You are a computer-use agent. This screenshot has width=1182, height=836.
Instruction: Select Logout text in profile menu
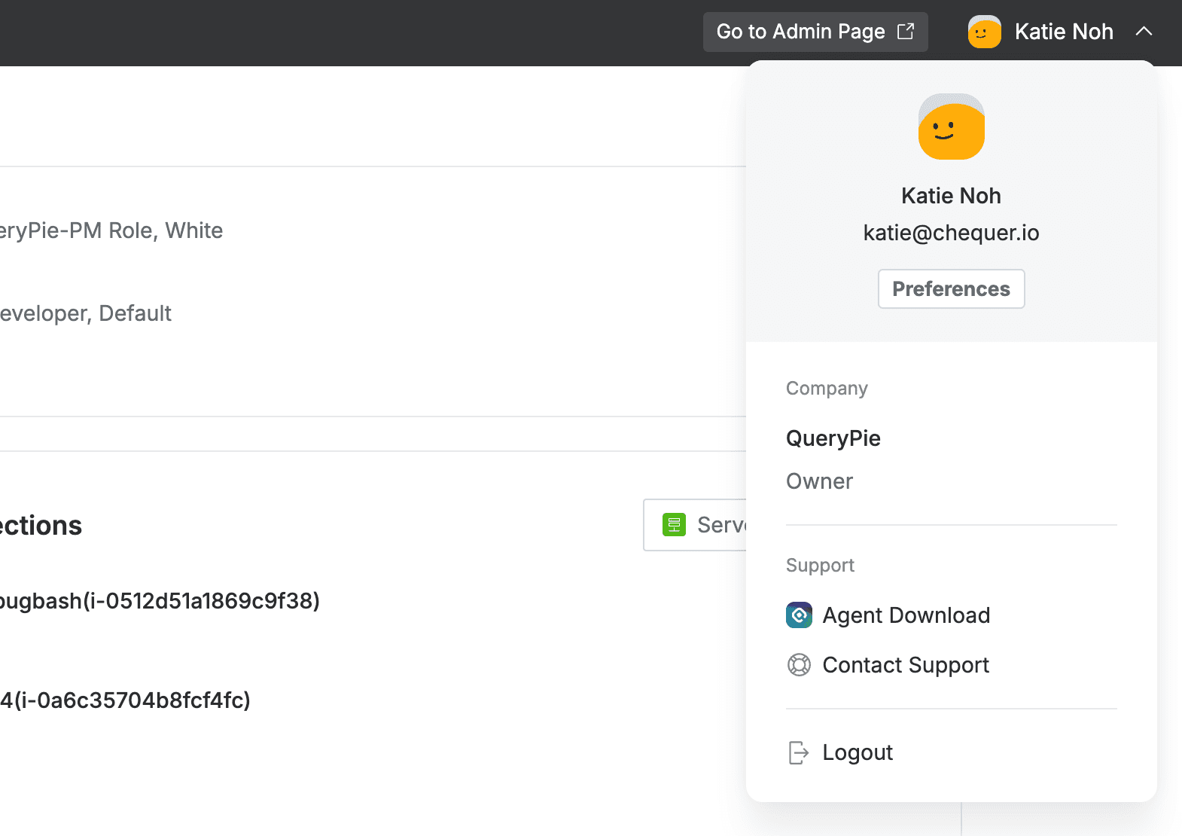pyautogui.click(x=858, y=752)
